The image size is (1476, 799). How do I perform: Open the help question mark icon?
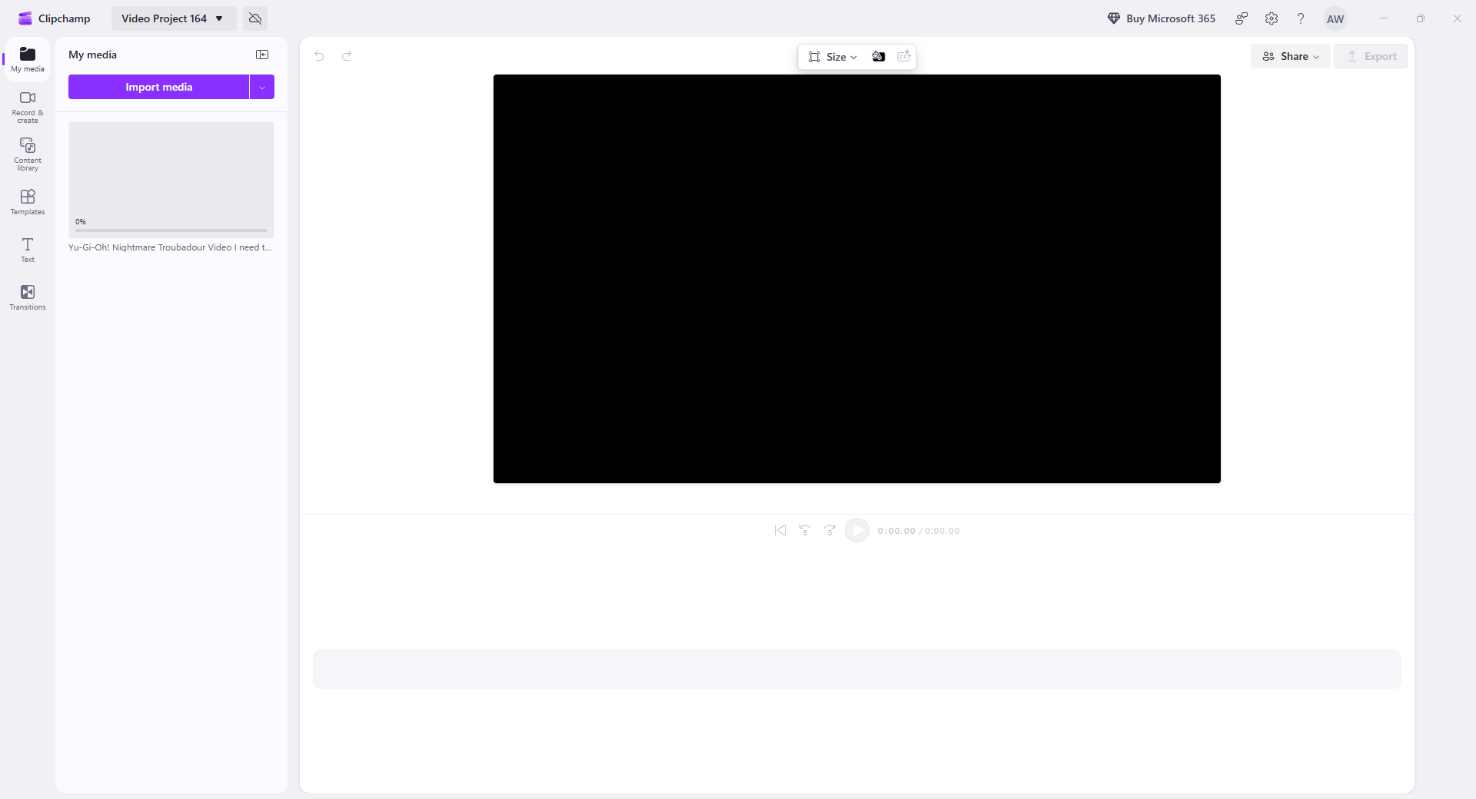click(x=1301, y=18)
